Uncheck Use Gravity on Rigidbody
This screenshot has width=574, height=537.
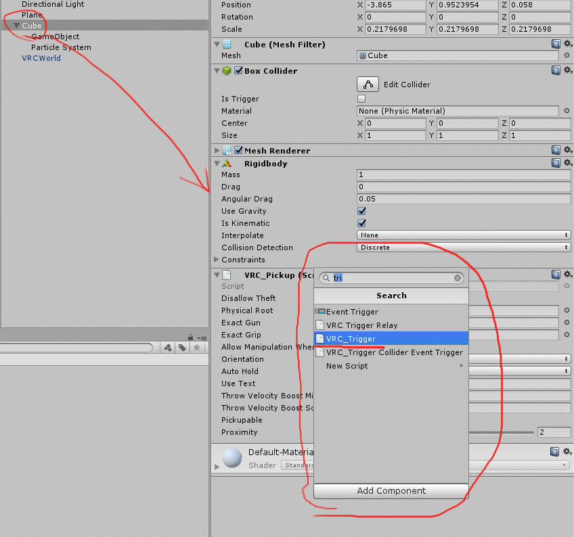pos(361,211)
